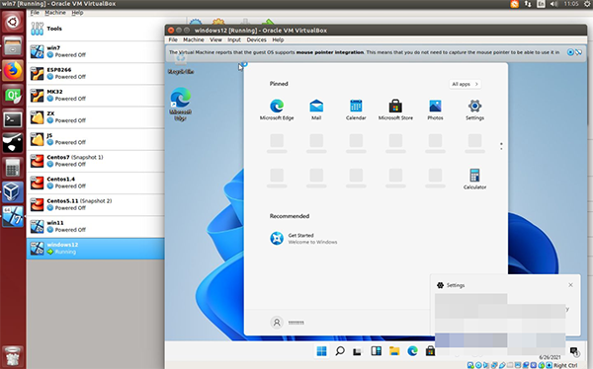Click the hard disk indicator in the VM status bar
Screen dimensions: 593x369
coord(470,365)
